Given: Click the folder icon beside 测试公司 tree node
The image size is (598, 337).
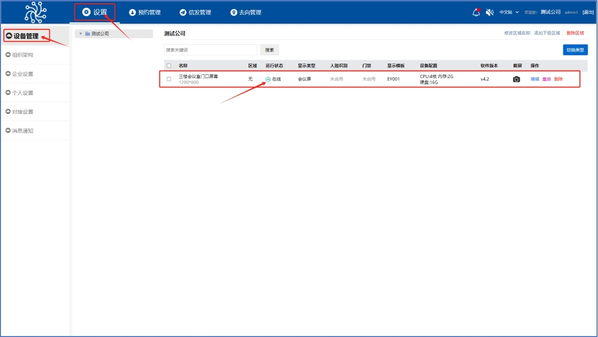Looking at the screenshot, I should 88,33.
